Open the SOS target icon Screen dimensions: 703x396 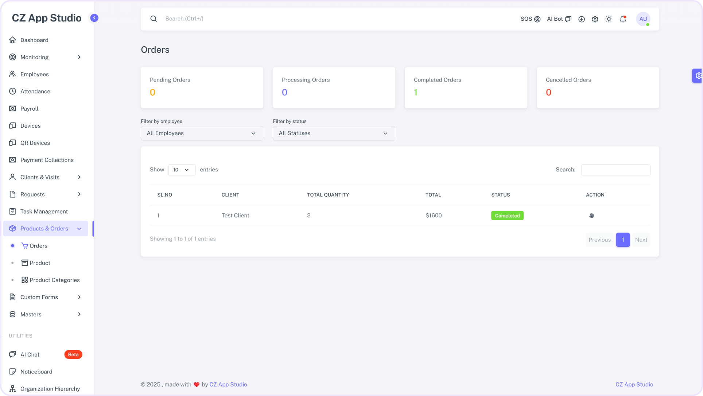pos(538,19)
